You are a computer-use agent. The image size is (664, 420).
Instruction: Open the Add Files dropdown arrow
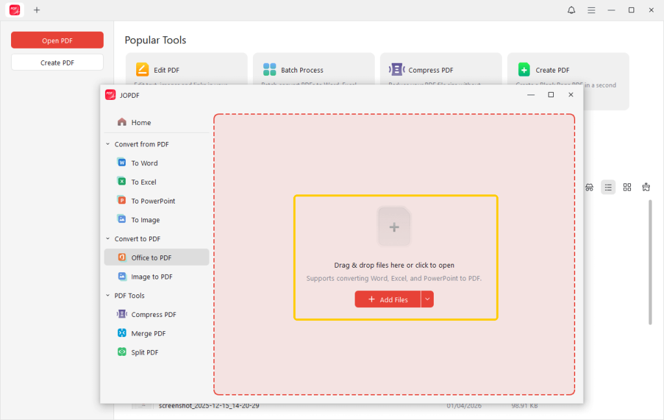point(427,299)
